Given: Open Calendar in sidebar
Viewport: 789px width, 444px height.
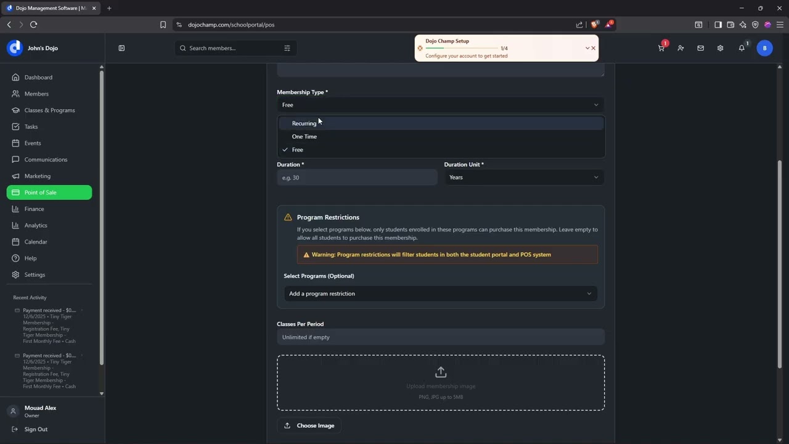Looking at the screenshot, I should (x=49, y=242).
